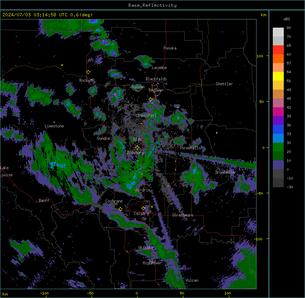Click the yellow V marker northwest of RockyMH
305x298 pixels.
(x=62, y=65)
